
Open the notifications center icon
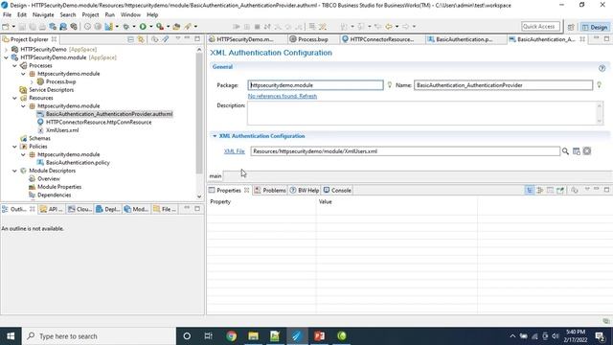(x=601, y=336)
